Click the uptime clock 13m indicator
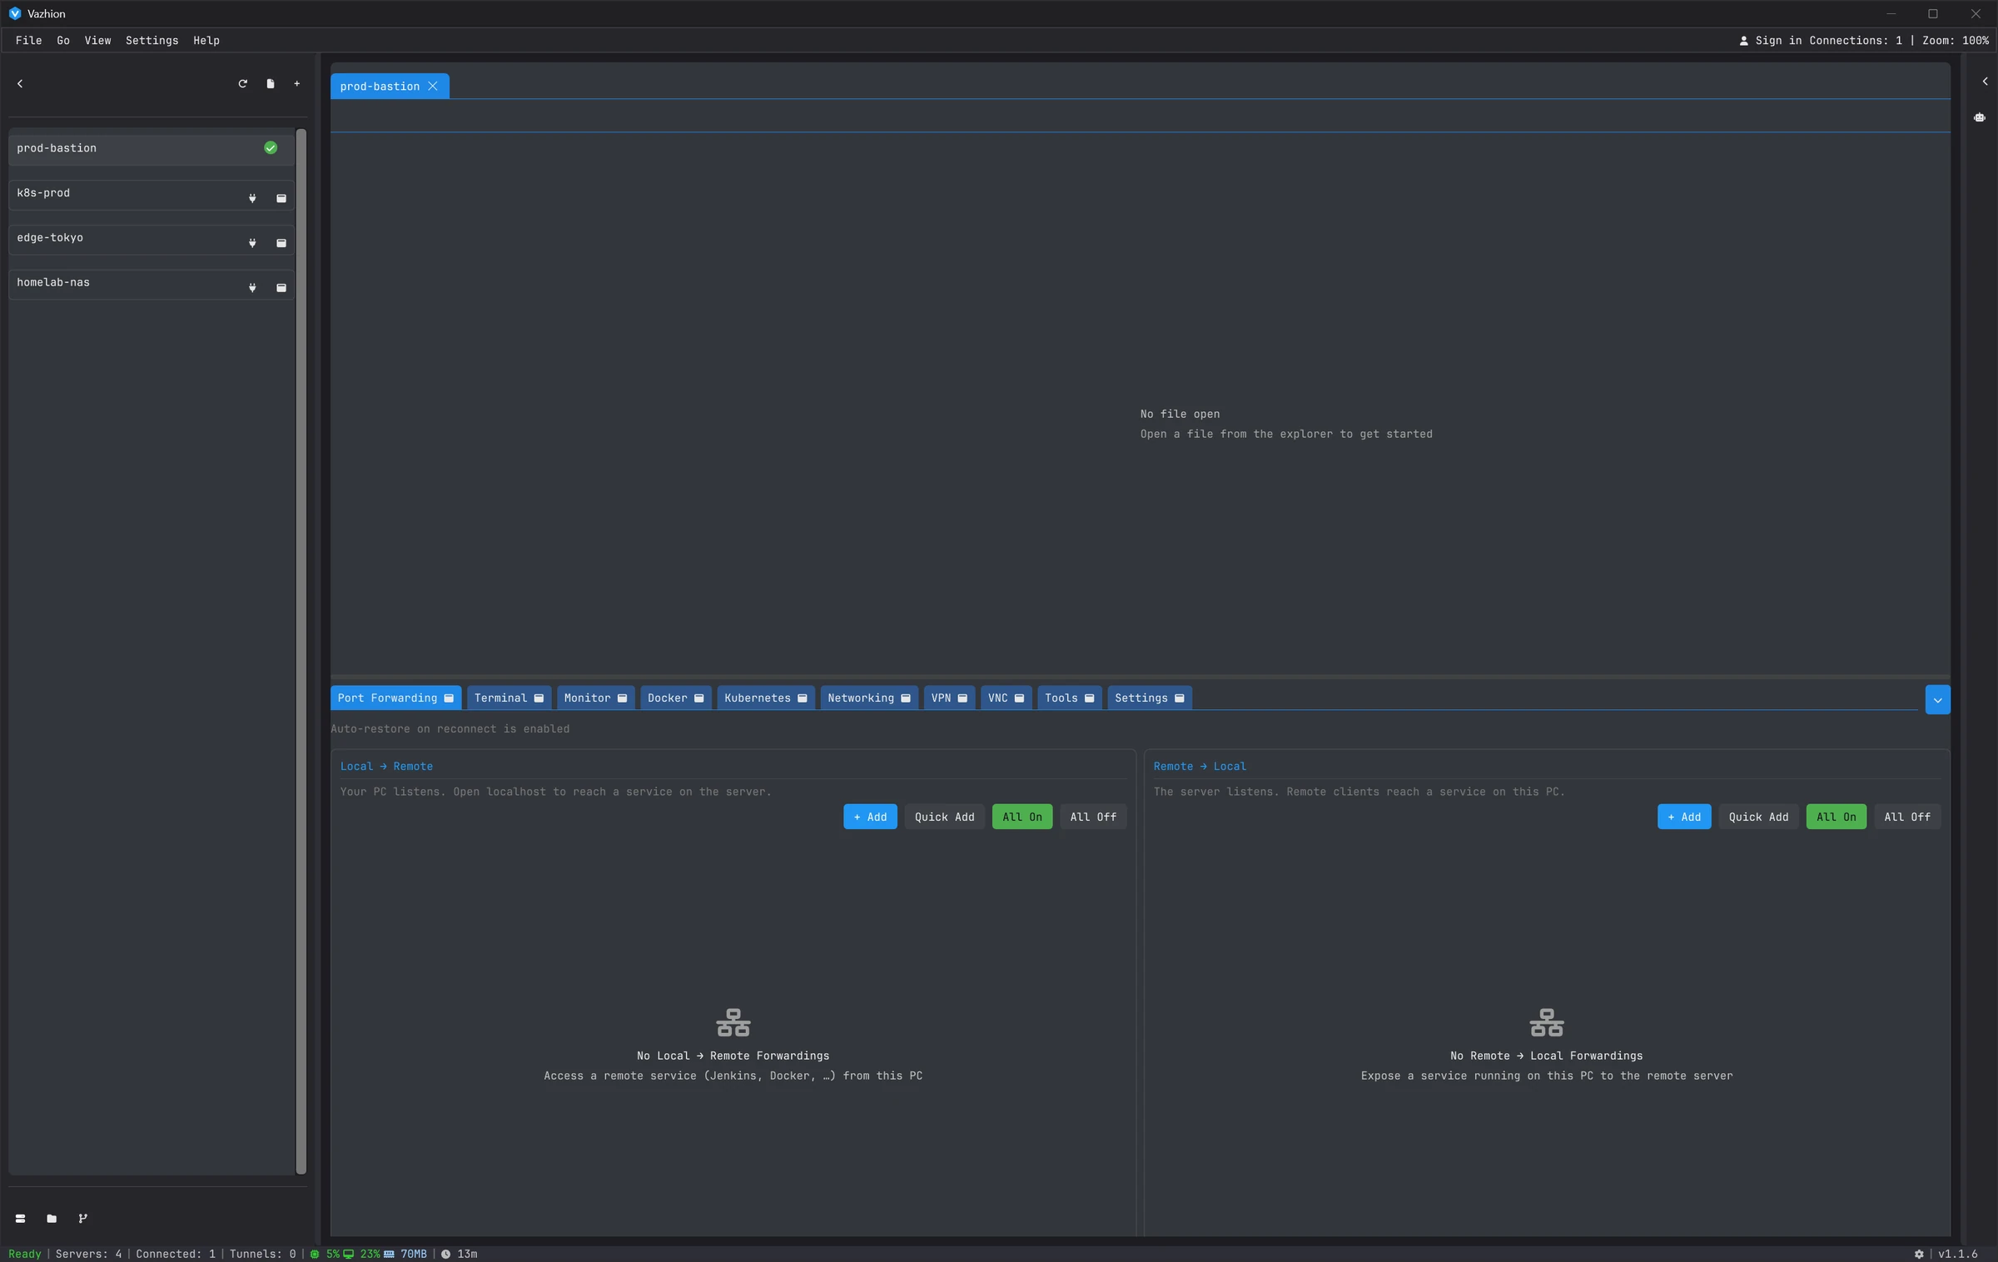1998x1262 pixels. (x=460, y=1254)
